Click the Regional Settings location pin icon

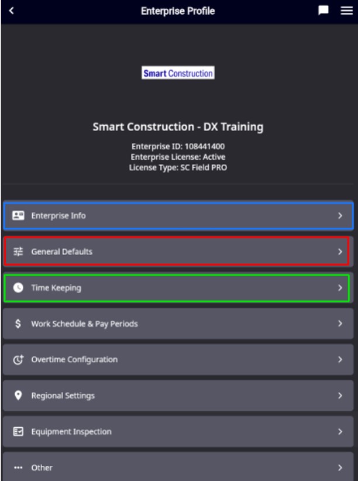pyautogui.click(x=18, y=396)
